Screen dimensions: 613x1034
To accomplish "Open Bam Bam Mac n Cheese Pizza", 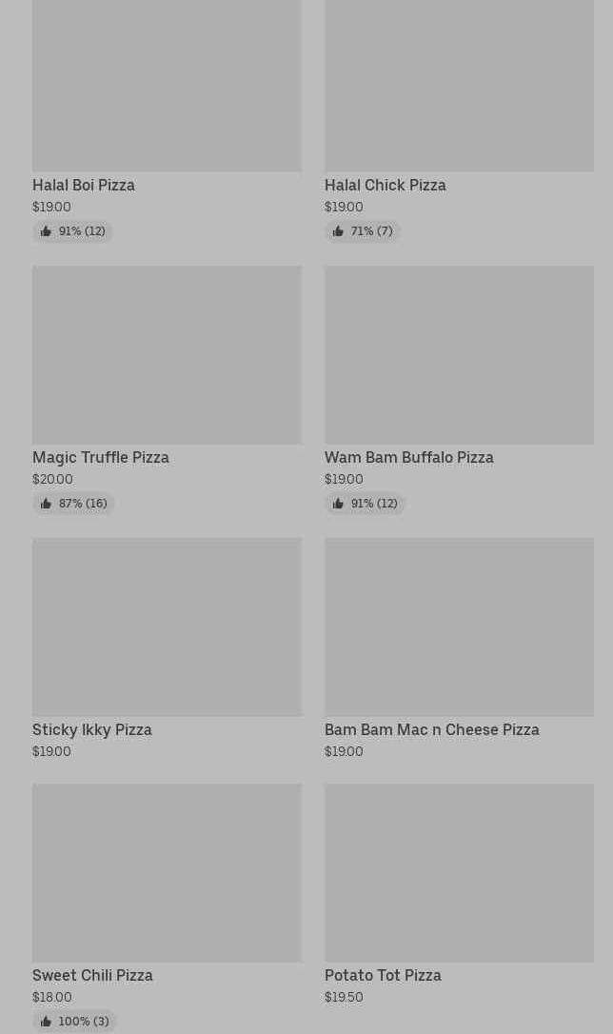I will click(431, 729).
